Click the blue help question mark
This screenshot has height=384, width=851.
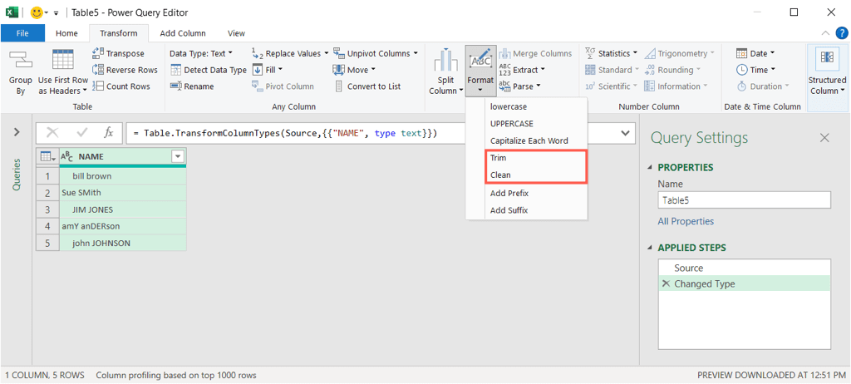coord(842,33)
